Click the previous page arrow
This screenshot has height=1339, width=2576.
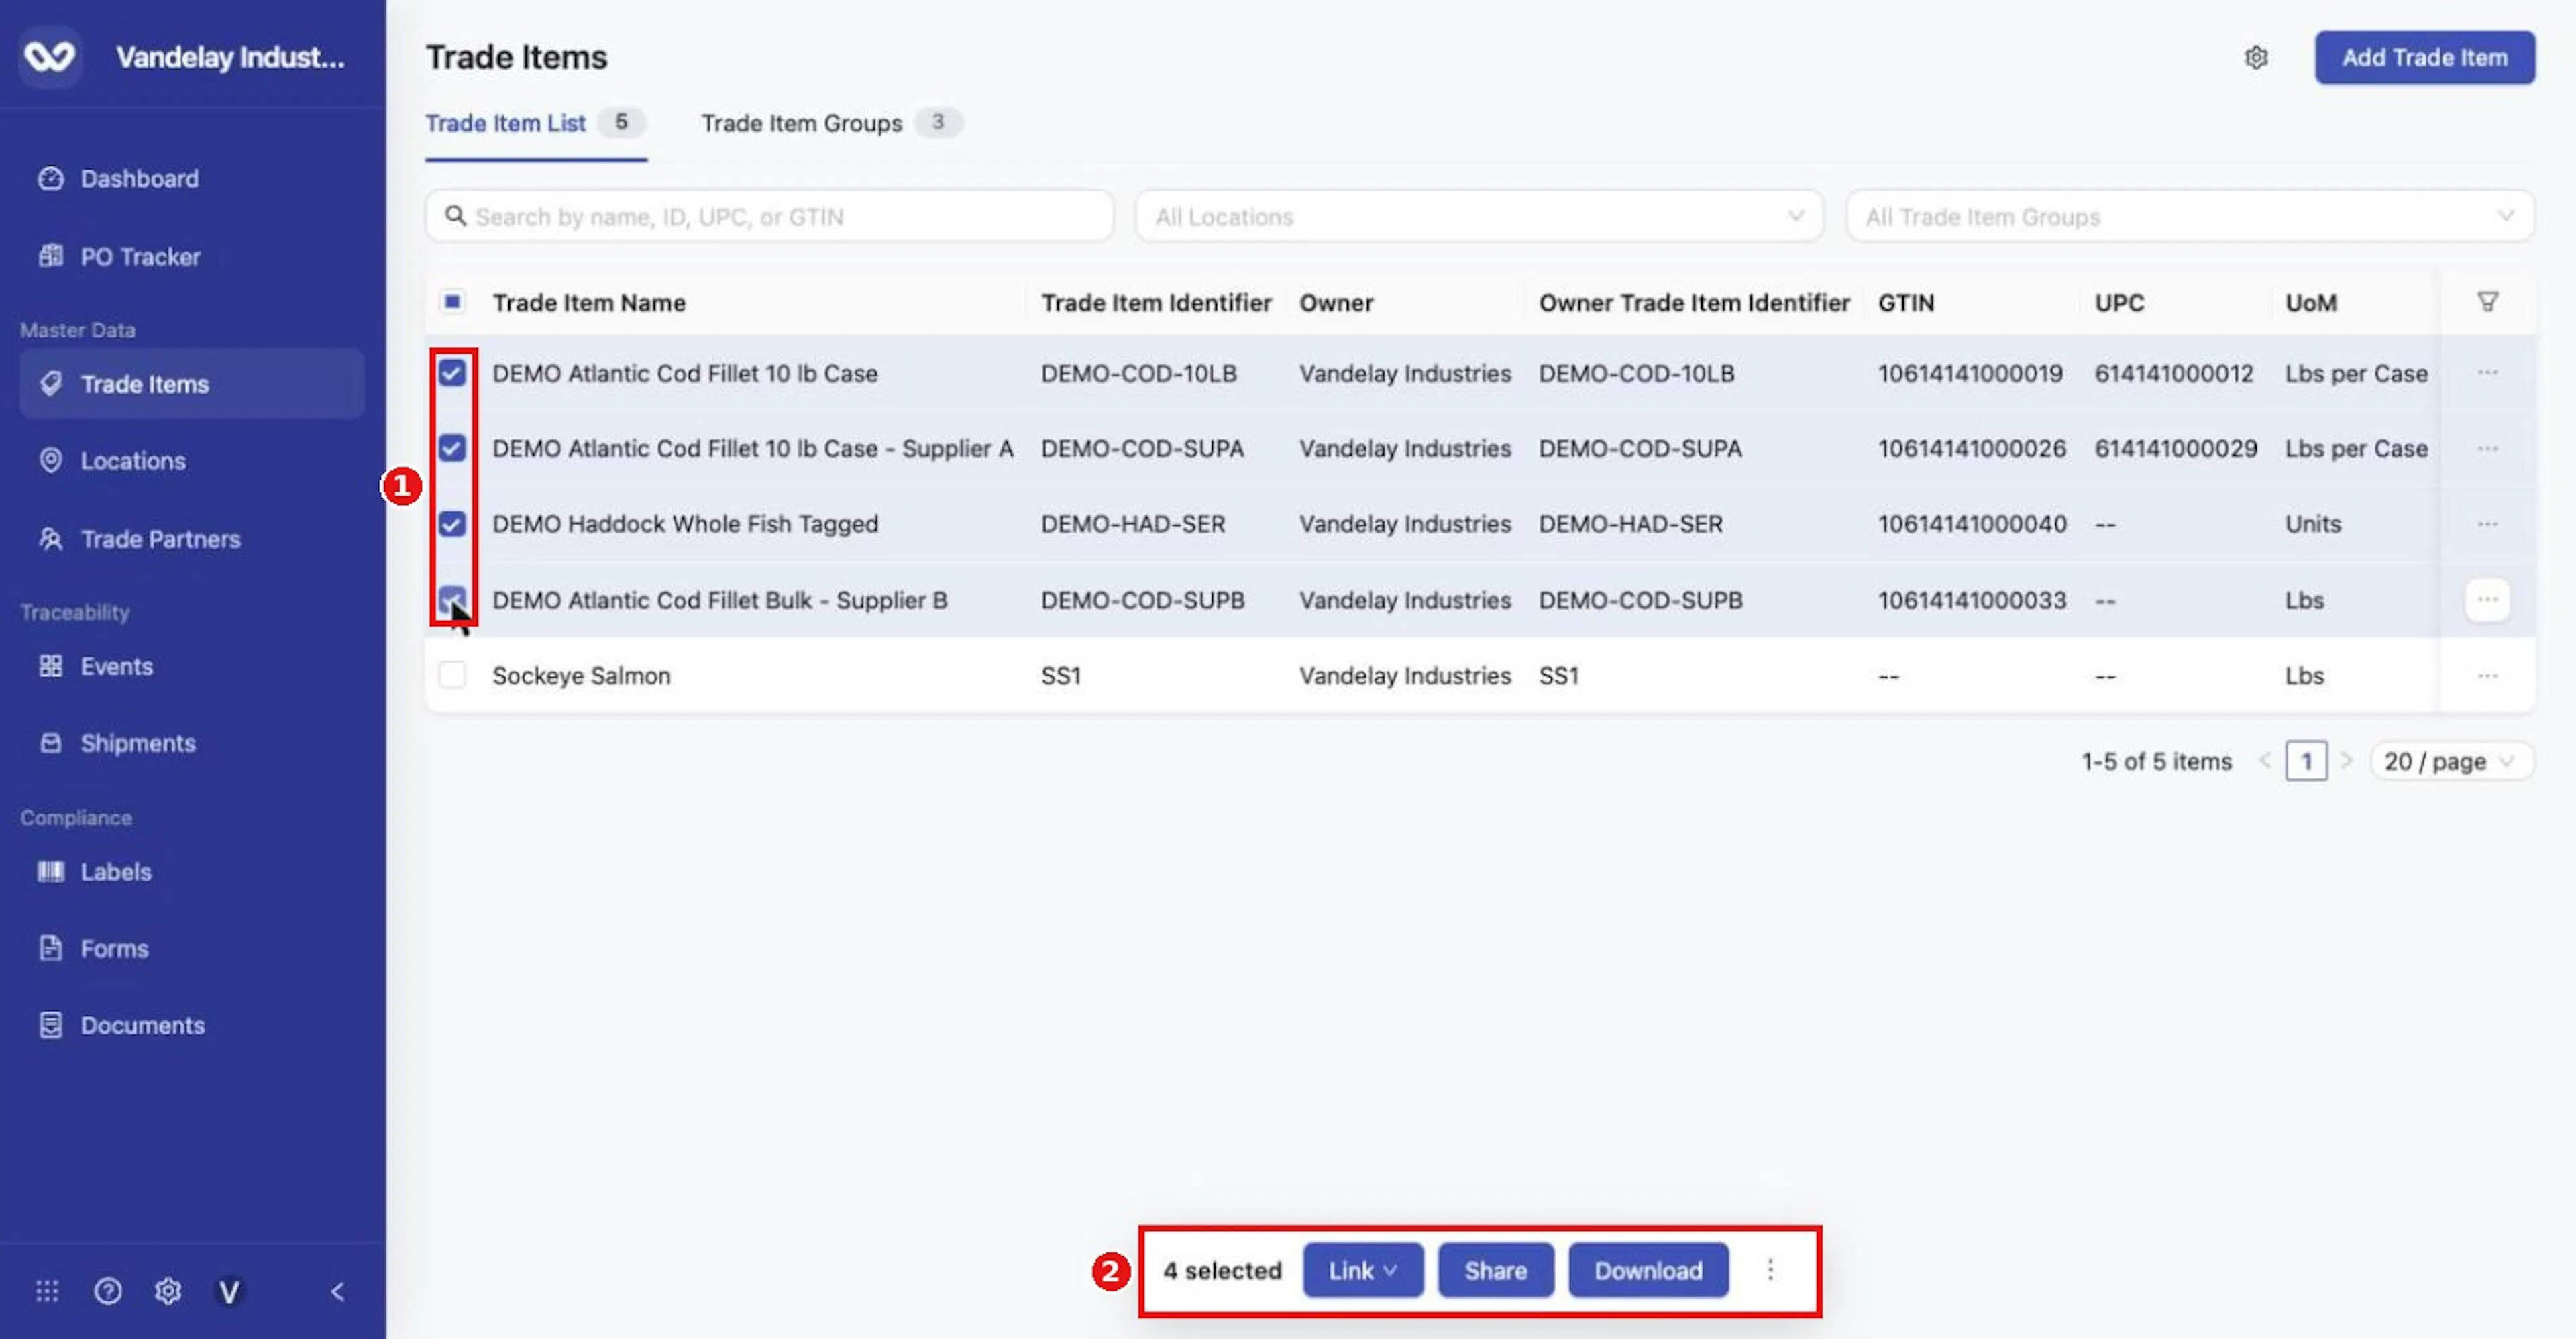2265,762
